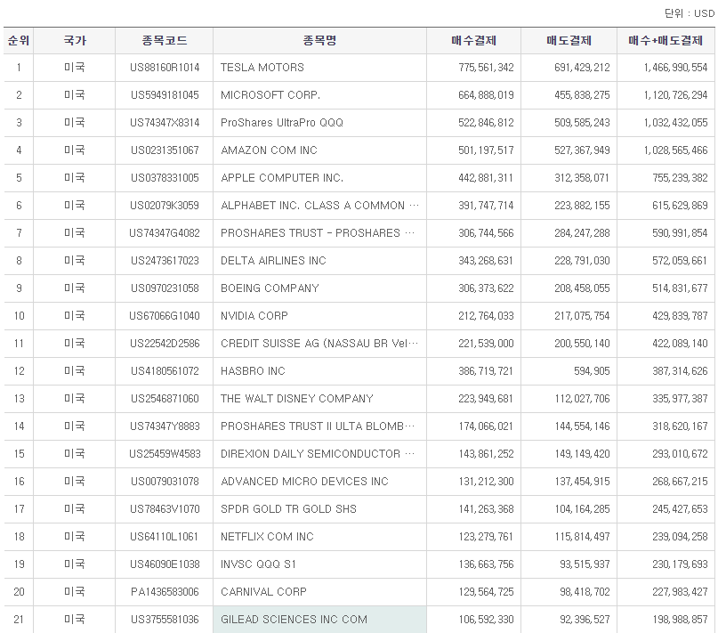
Task: Select ProShares UltraPro QQQ row name
Action: (282, 122)
